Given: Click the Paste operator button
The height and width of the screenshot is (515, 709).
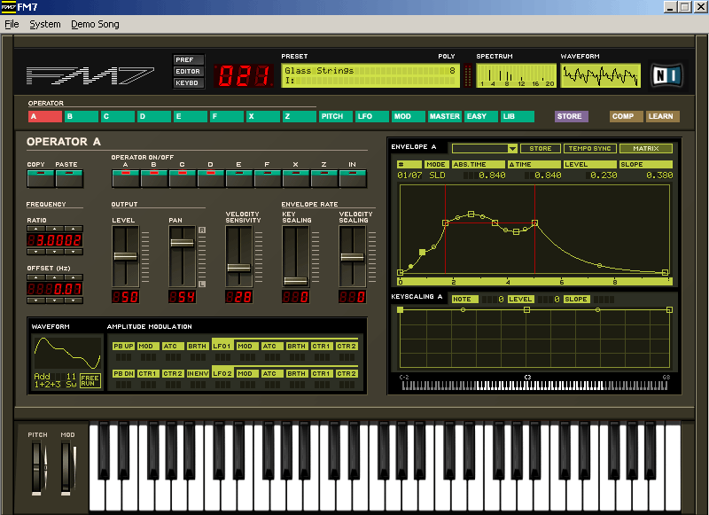Looking at the screenshot, I should coord(68,179).
